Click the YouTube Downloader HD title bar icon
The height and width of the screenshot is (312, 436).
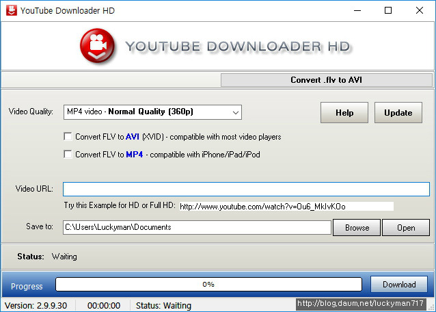12,10
